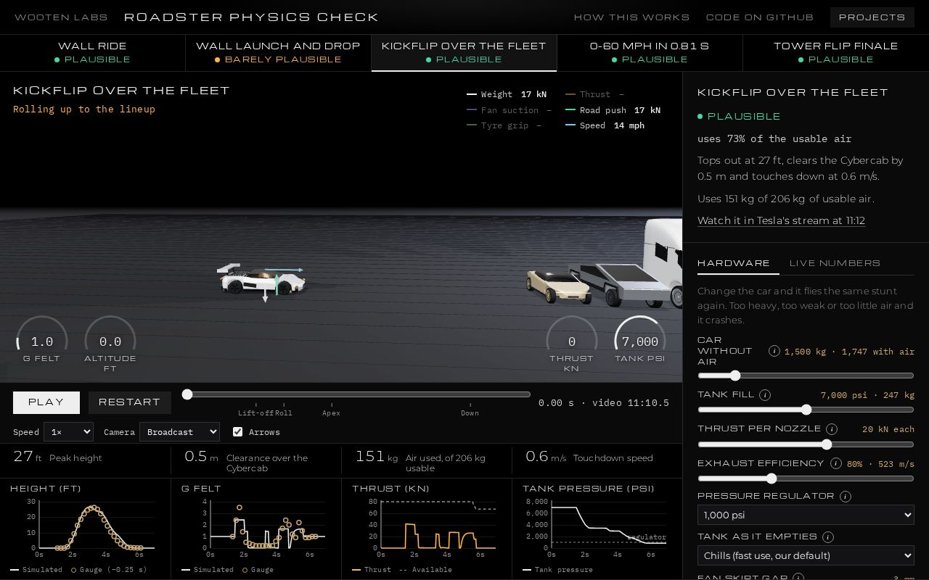The image size is (929, 580).
Task: Click the Tank PSI gauge
Action: [640, 340]
